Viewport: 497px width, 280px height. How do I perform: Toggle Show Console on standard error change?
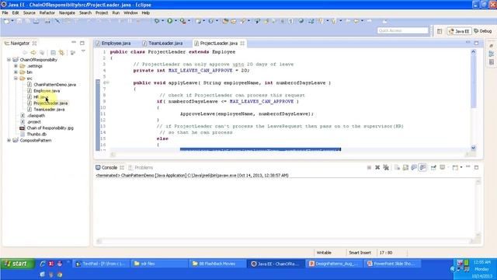click(422, 167)
